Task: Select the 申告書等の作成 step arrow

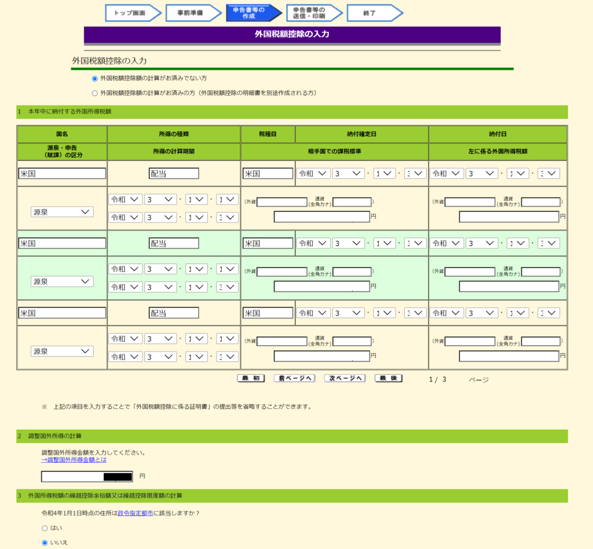Action: coord(254,13)
